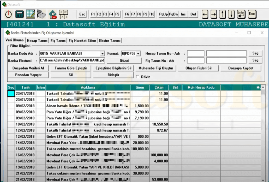Enable the Döviz checkbox
Viewport: 269px width, 182px height.
138,77
